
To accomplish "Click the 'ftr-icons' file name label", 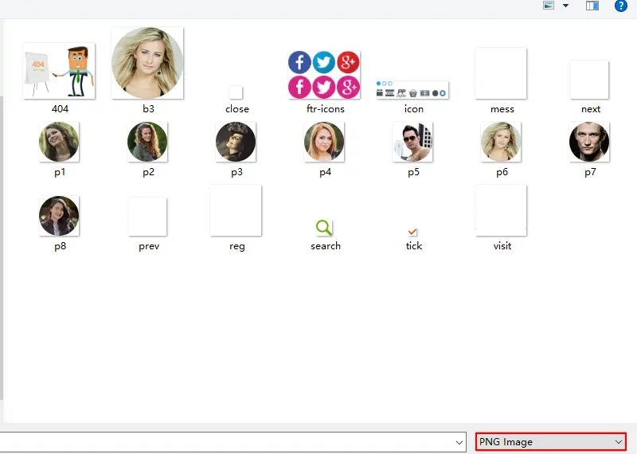I will 326,109.
